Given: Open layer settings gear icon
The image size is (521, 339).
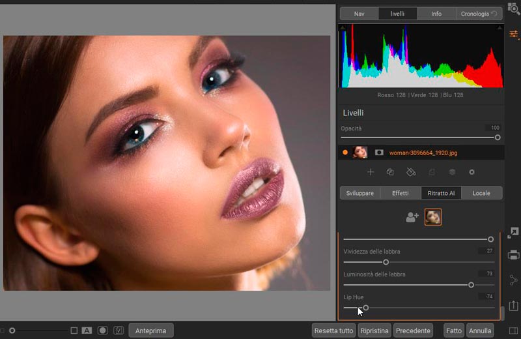Looking at the screenshot, I should 472,172.
